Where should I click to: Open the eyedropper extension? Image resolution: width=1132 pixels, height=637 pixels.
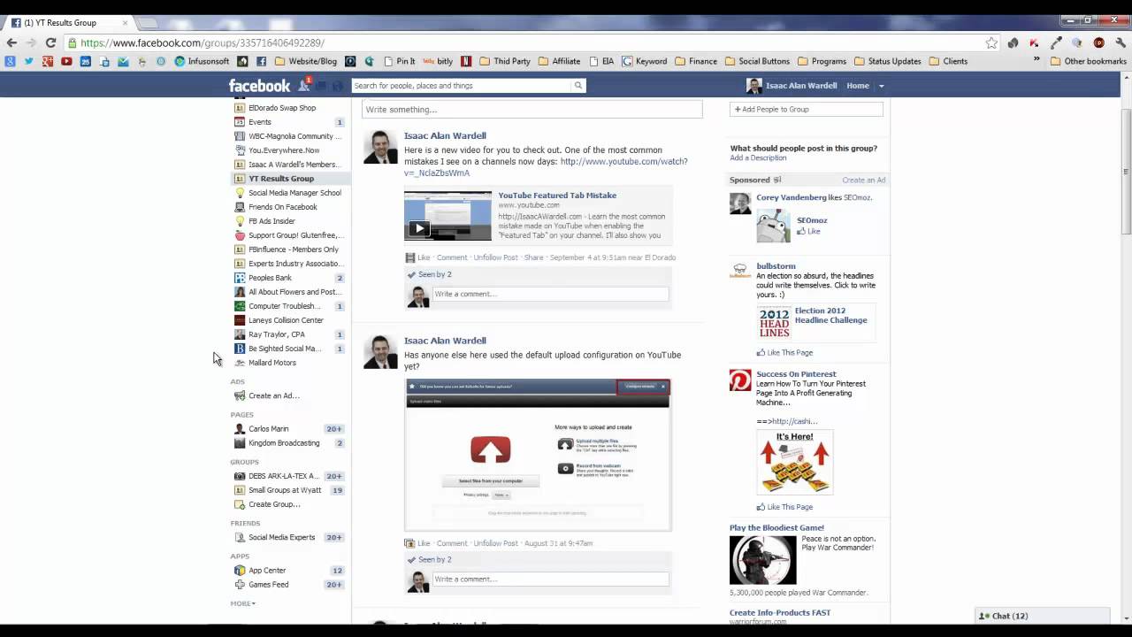pos(1056,42)
